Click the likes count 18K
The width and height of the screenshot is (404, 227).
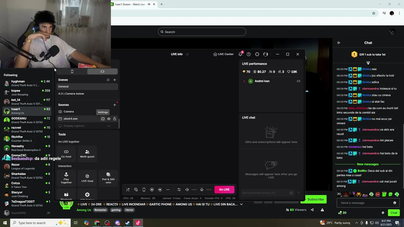click(x=292, y=72)
